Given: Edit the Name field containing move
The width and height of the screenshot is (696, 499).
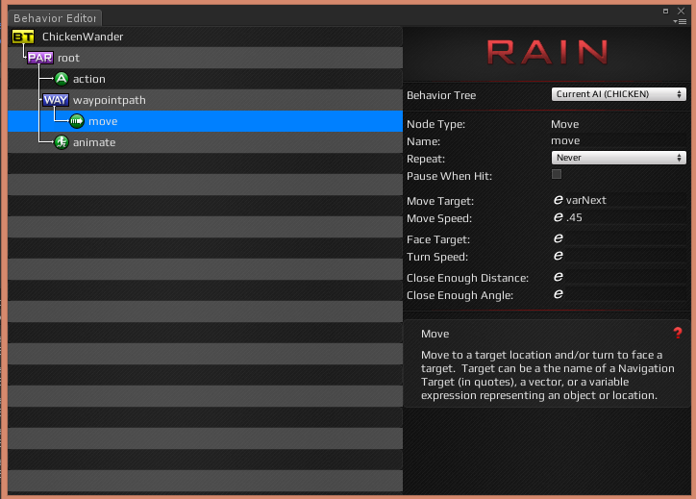Looking at the screenshot, I should click(x=618, y=140).
